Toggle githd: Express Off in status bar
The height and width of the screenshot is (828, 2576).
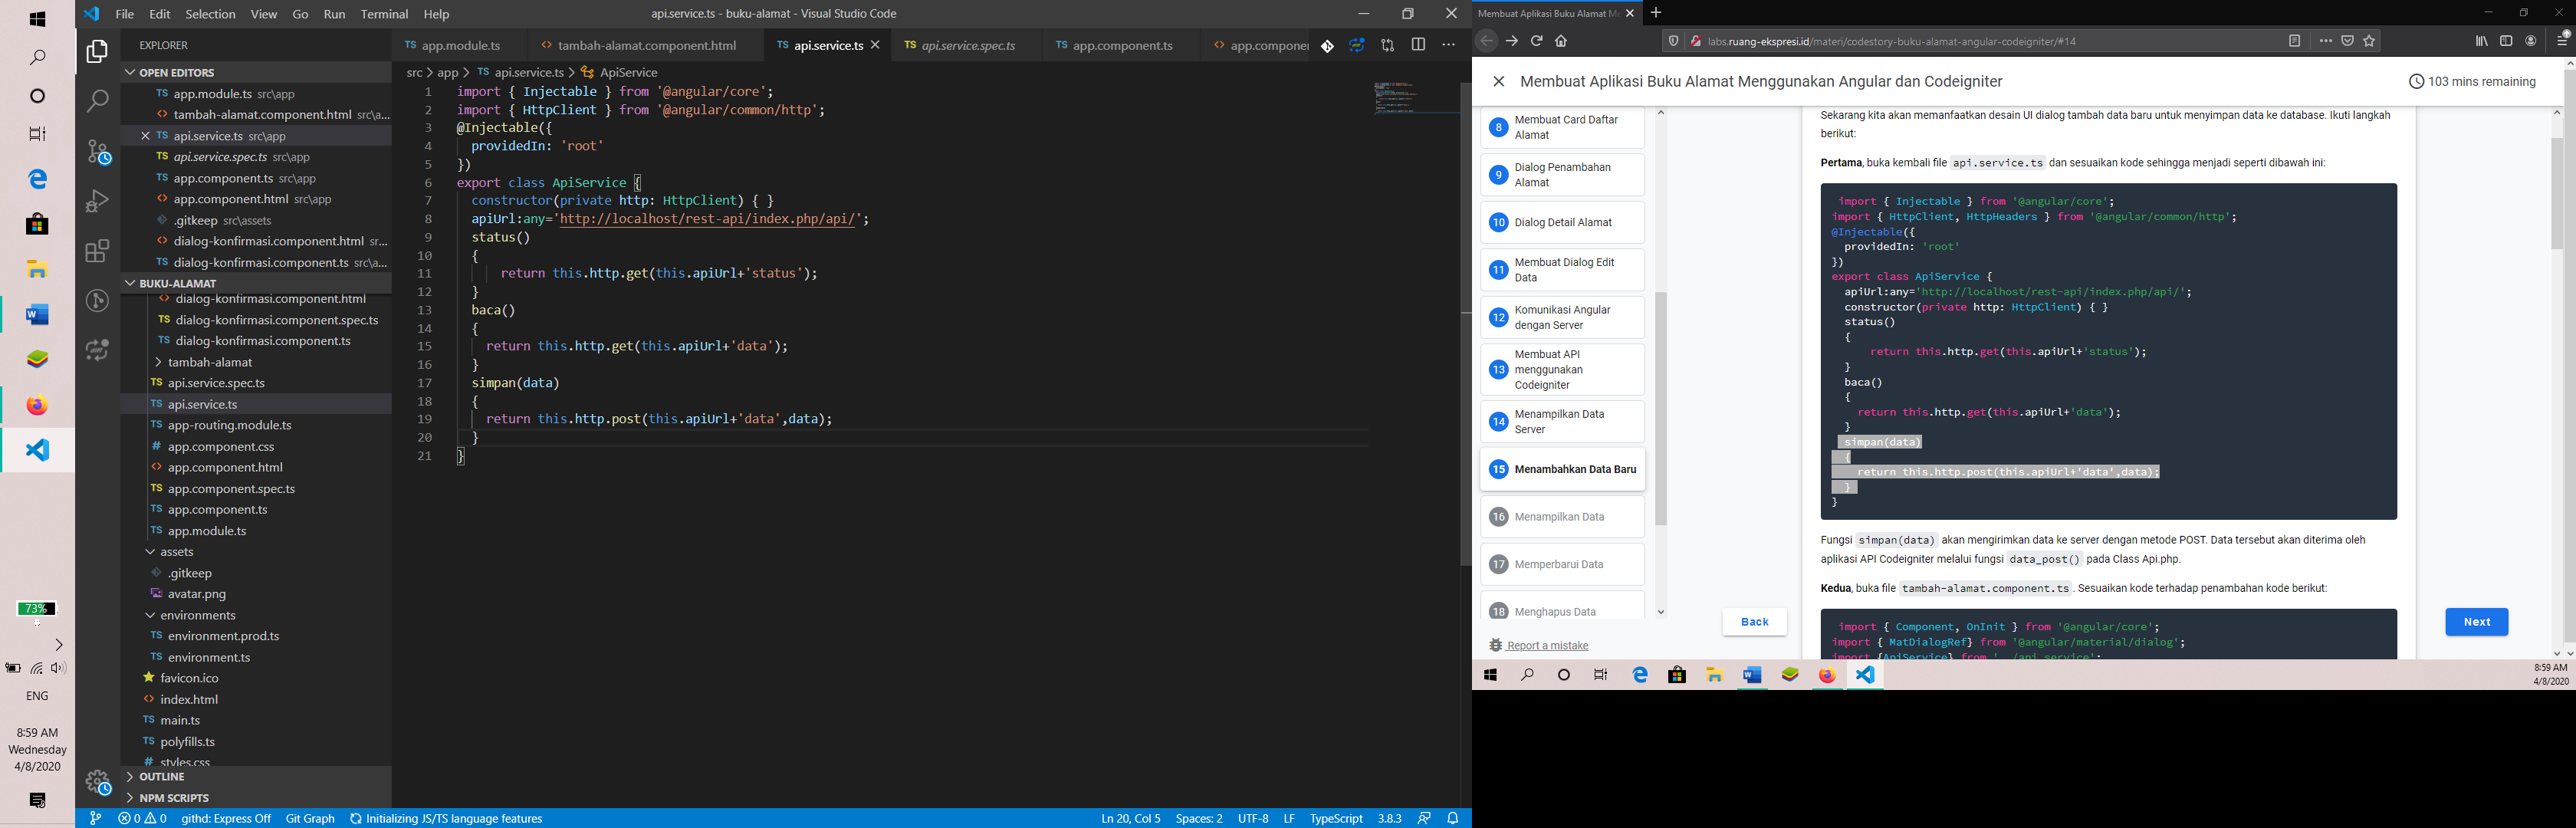226,818
